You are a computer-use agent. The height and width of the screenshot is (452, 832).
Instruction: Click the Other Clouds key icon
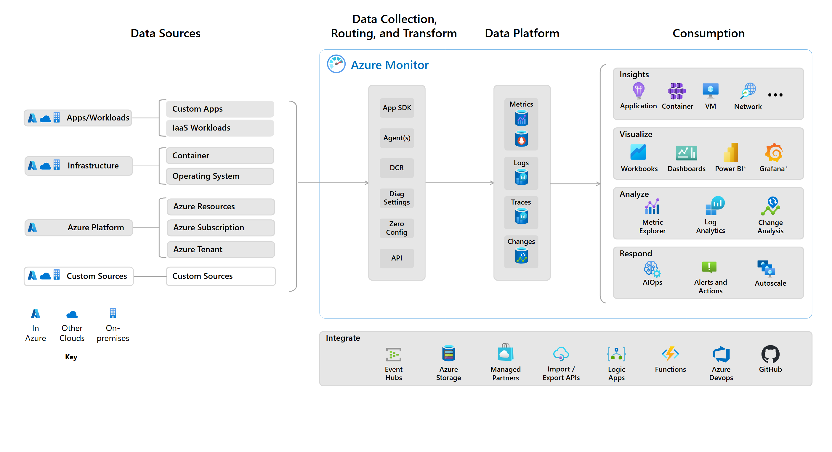72,314
